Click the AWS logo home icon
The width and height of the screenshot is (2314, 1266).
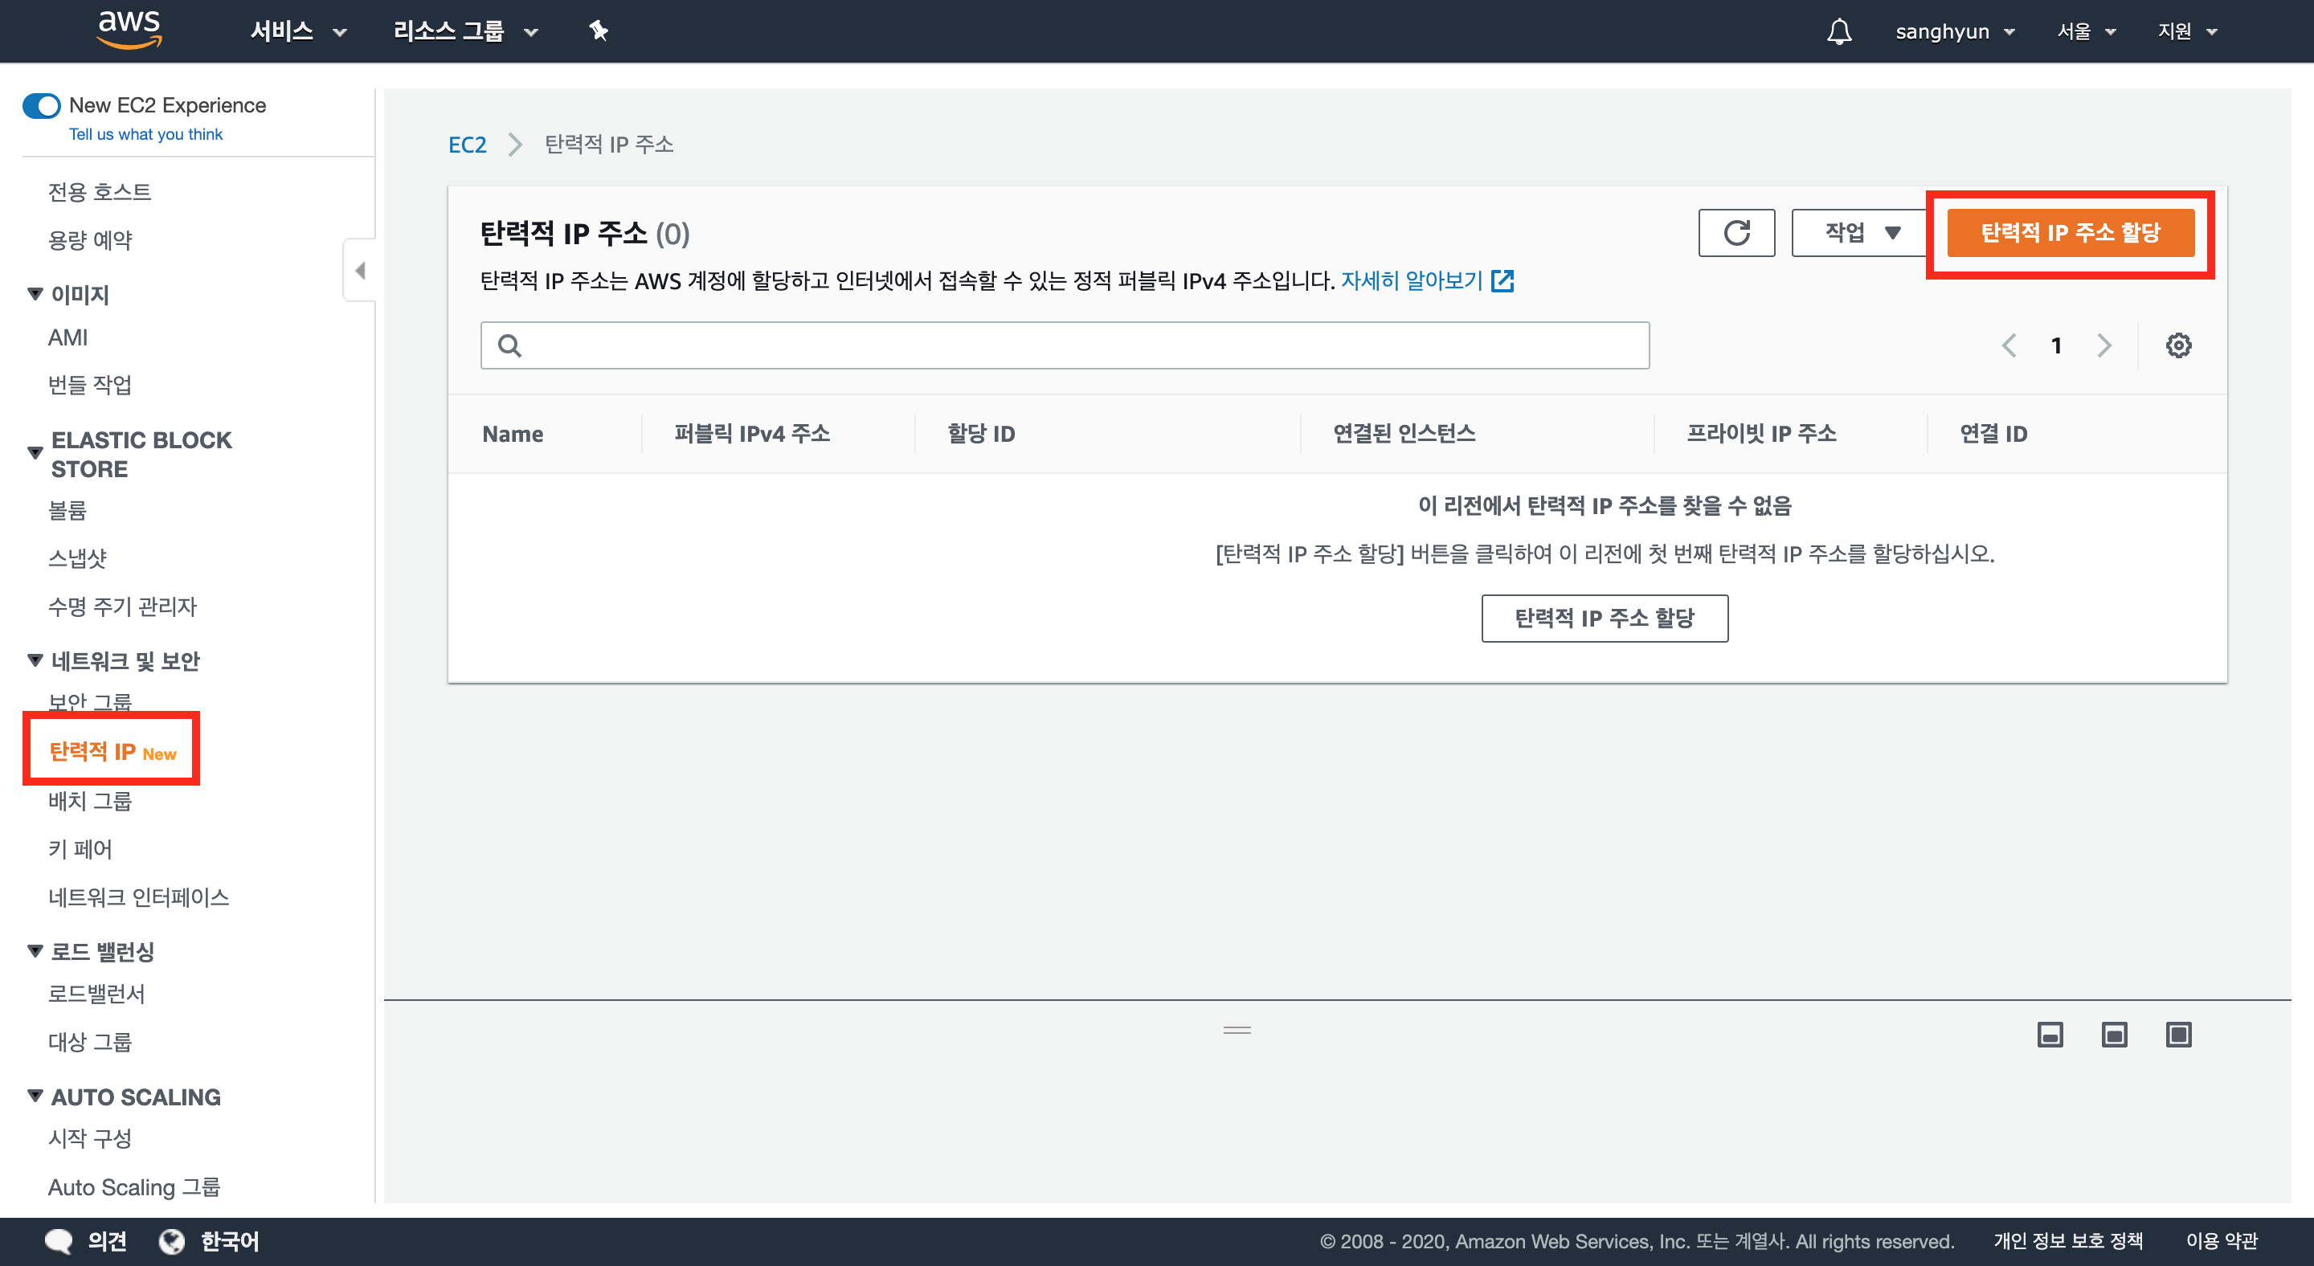129,30
